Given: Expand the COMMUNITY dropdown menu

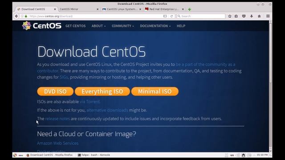Looking at the screenshot, I should coord(123,26).
